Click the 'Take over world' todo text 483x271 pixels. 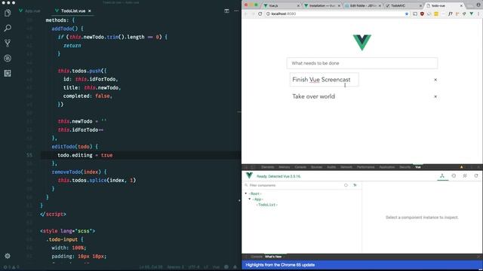tap(314, 96)
